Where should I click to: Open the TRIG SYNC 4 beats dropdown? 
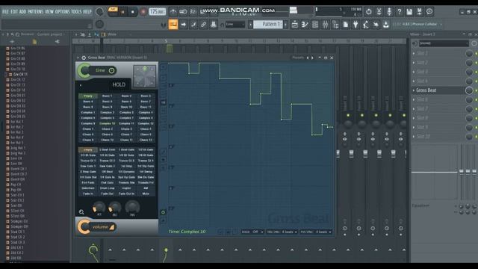[x=282, y=232]
